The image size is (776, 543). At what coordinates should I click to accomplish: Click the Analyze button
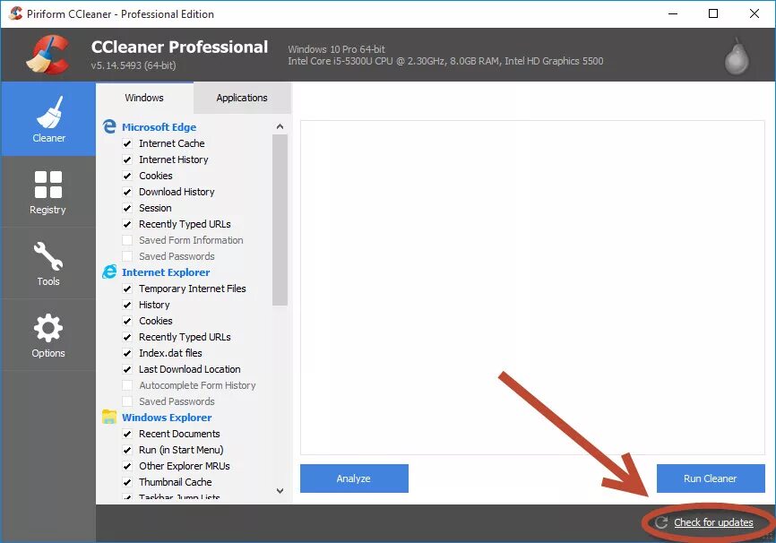click(354, 478)
